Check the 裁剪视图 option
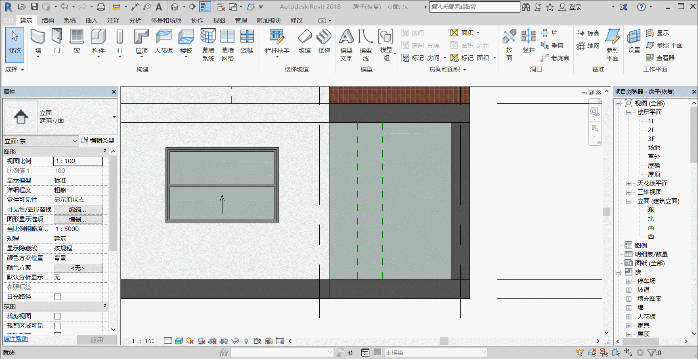 coord(58,316)
